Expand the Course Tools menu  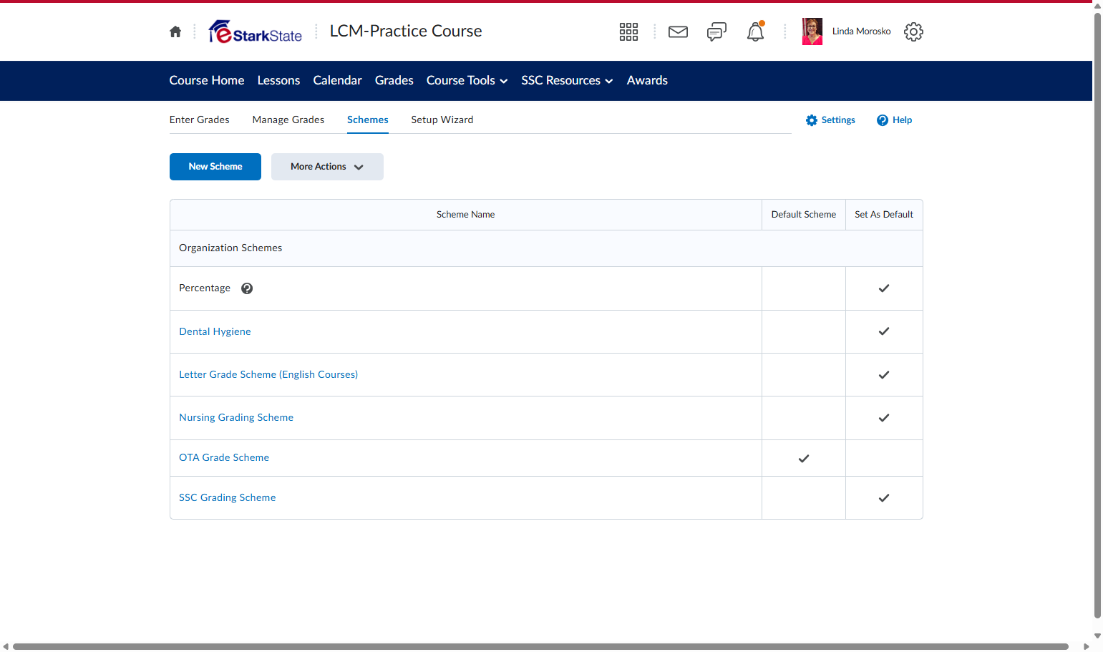(467, 81)
